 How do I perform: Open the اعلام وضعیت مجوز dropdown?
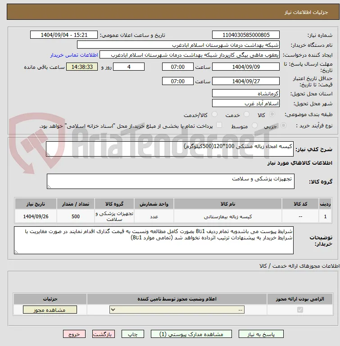click(177, 310)
